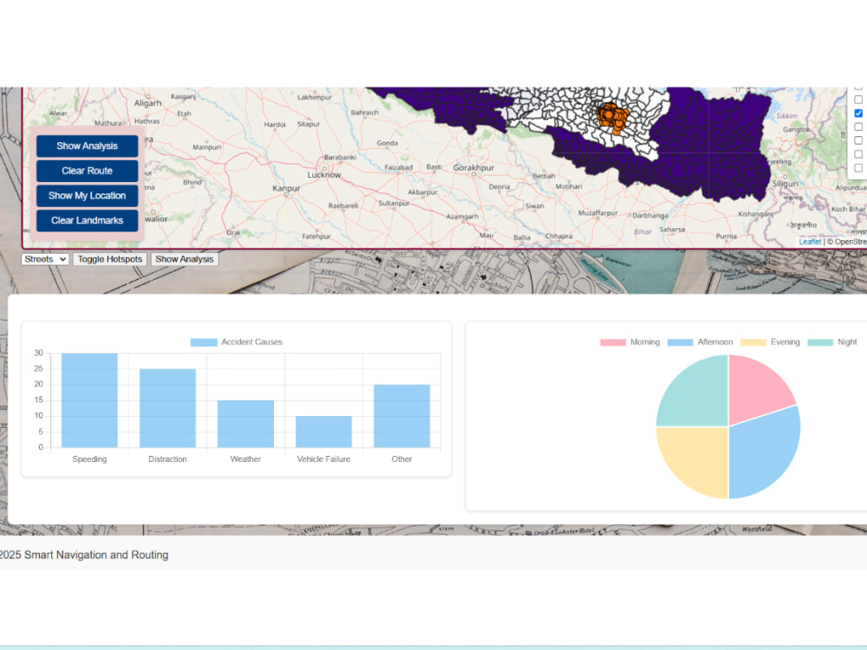
Task: Click Toggle Hotspots button
Action: [x=110, y=259]
